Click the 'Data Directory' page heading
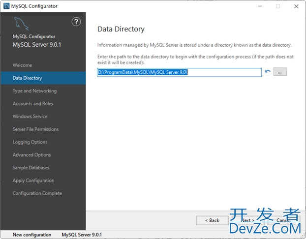The width and height of the screenshot is (306, 239). (121, 29)
